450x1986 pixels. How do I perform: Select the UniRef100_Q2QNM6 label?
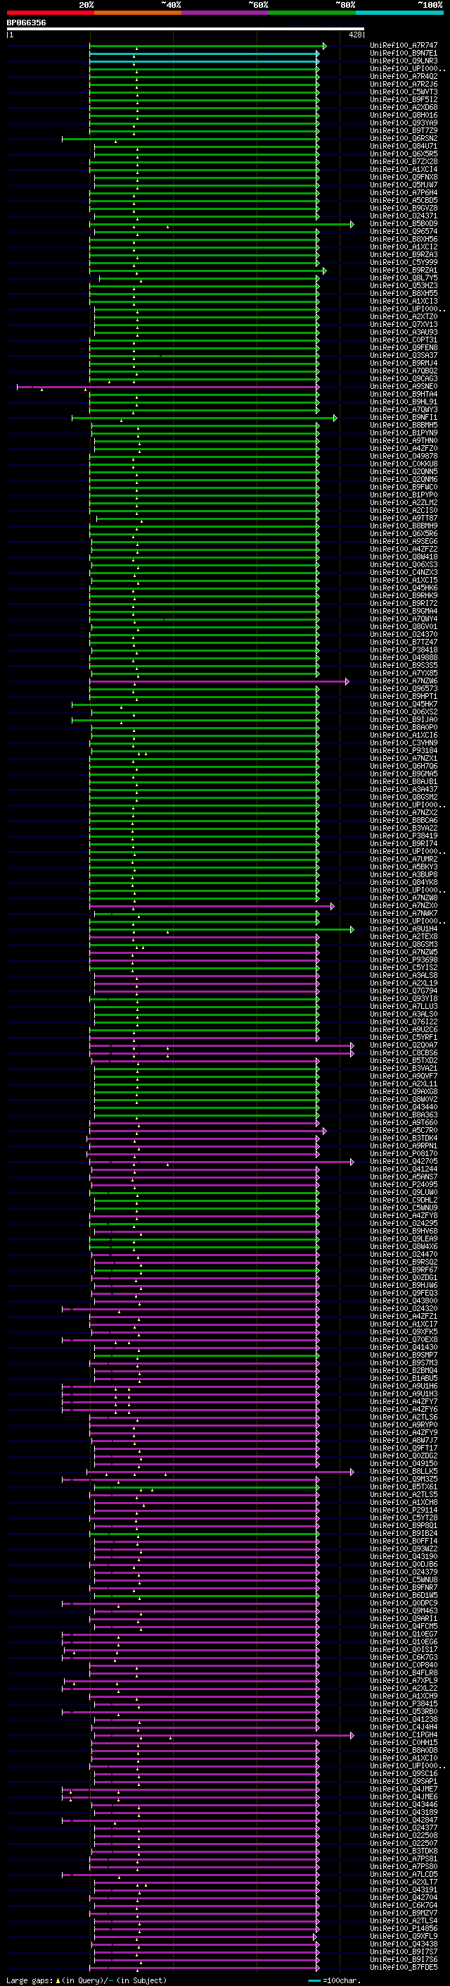tap(404, 480)
